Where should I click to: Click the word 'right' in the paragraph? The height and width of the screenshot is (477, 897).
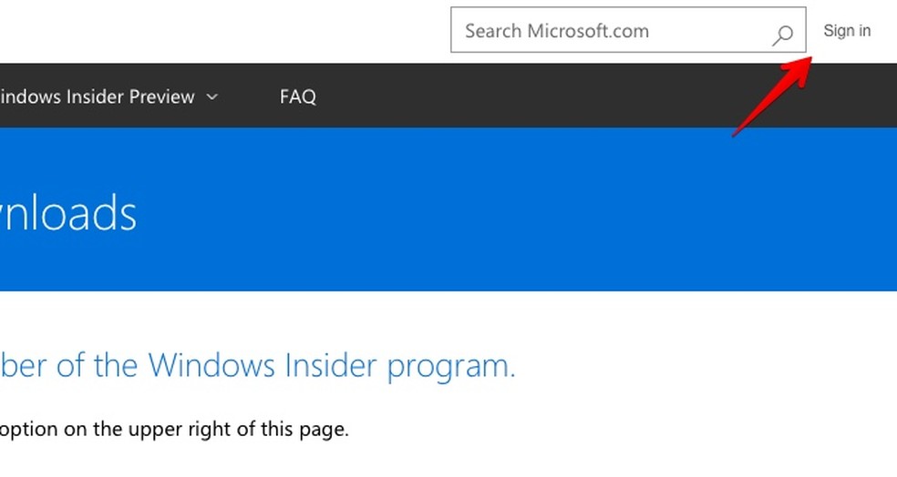(214, 430)
